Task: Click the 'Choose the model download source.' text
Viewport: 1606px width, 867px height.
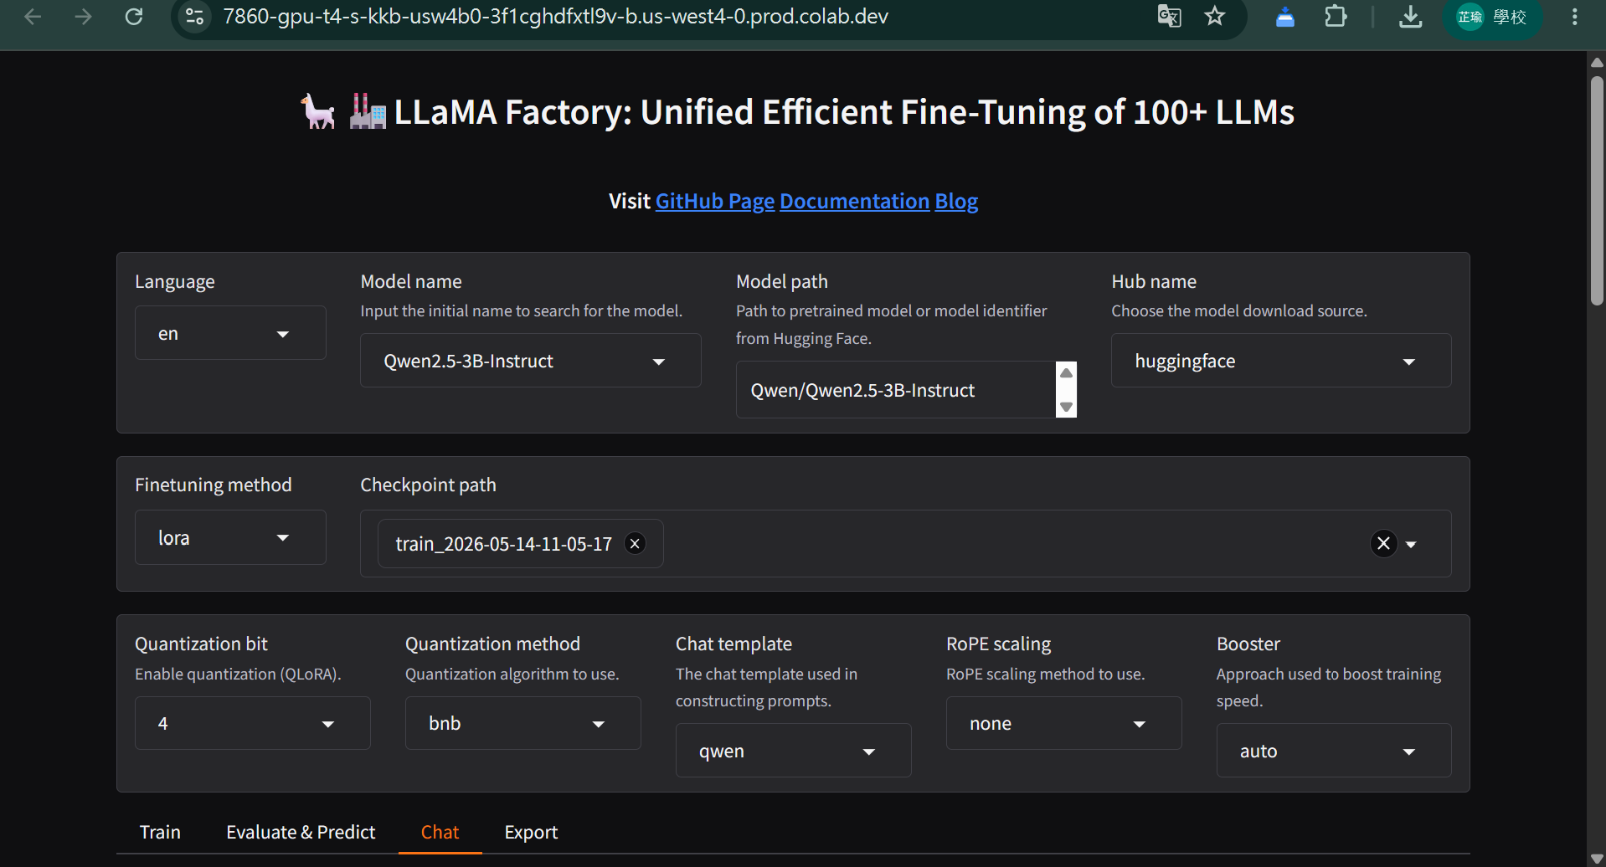Action: [1239, 311]
